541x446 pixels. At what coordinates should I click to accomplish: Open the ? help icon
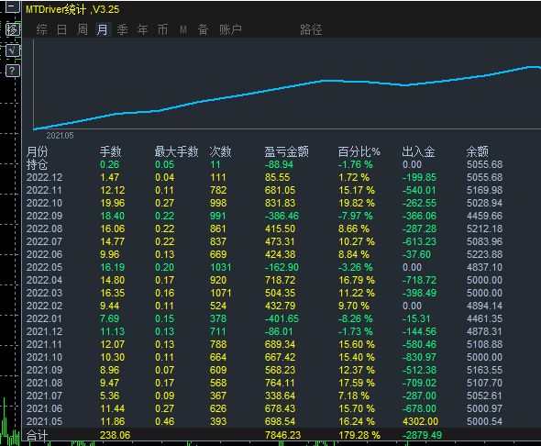click(13, 71)
